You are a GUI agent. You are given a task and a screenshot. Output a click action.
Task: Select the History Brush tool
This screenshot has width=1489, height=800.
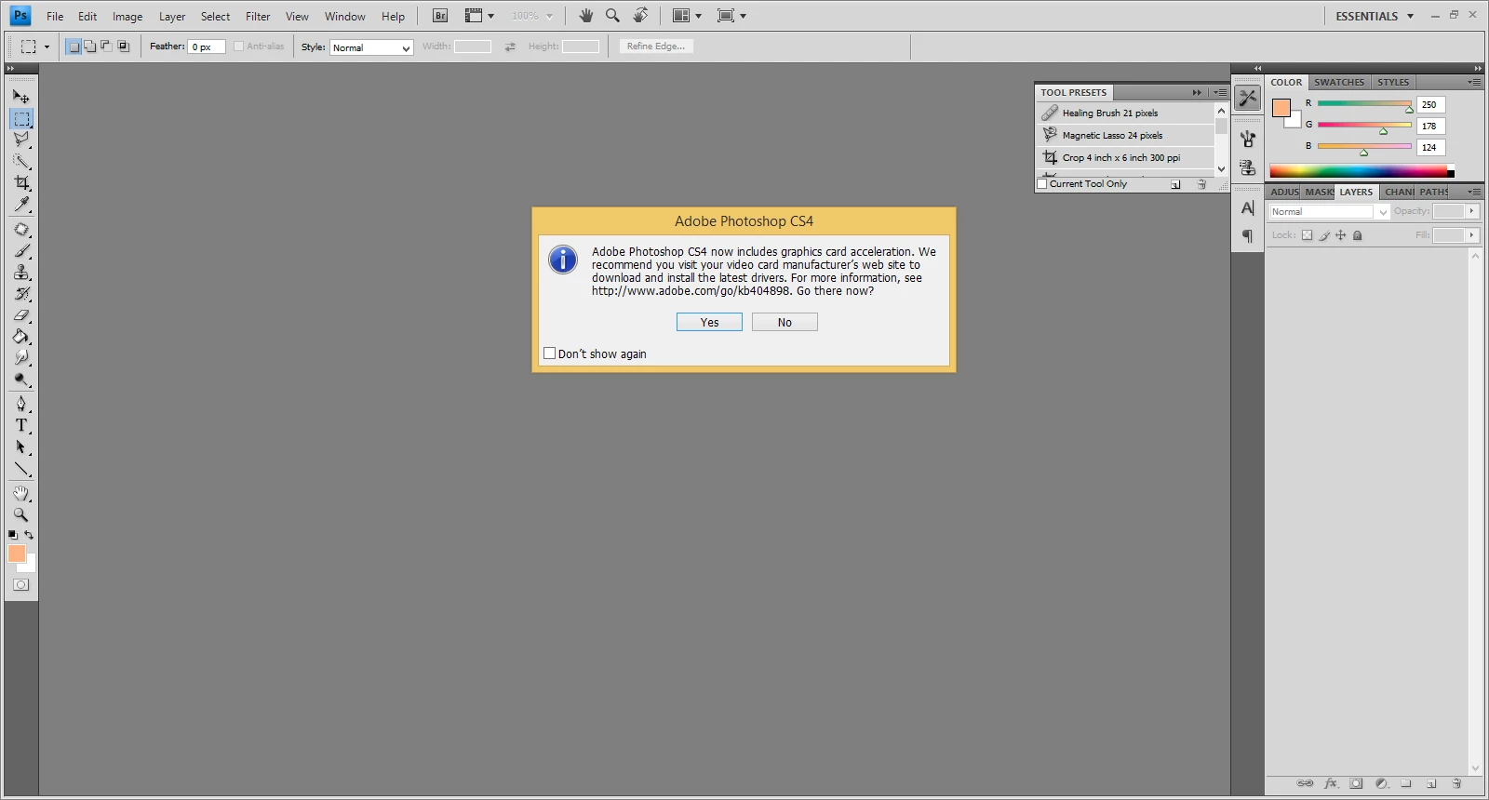click(x=21, y=294)
